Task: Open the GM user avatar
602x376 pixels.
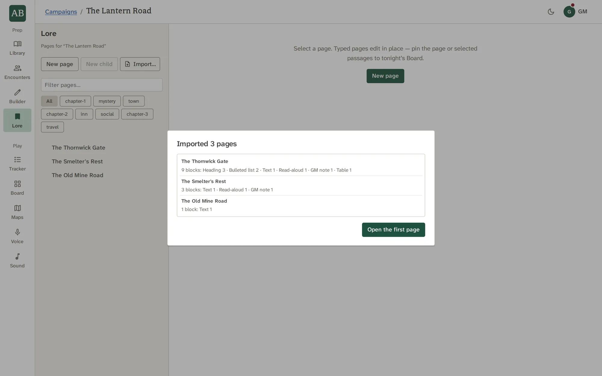Action: click(569, 12)
